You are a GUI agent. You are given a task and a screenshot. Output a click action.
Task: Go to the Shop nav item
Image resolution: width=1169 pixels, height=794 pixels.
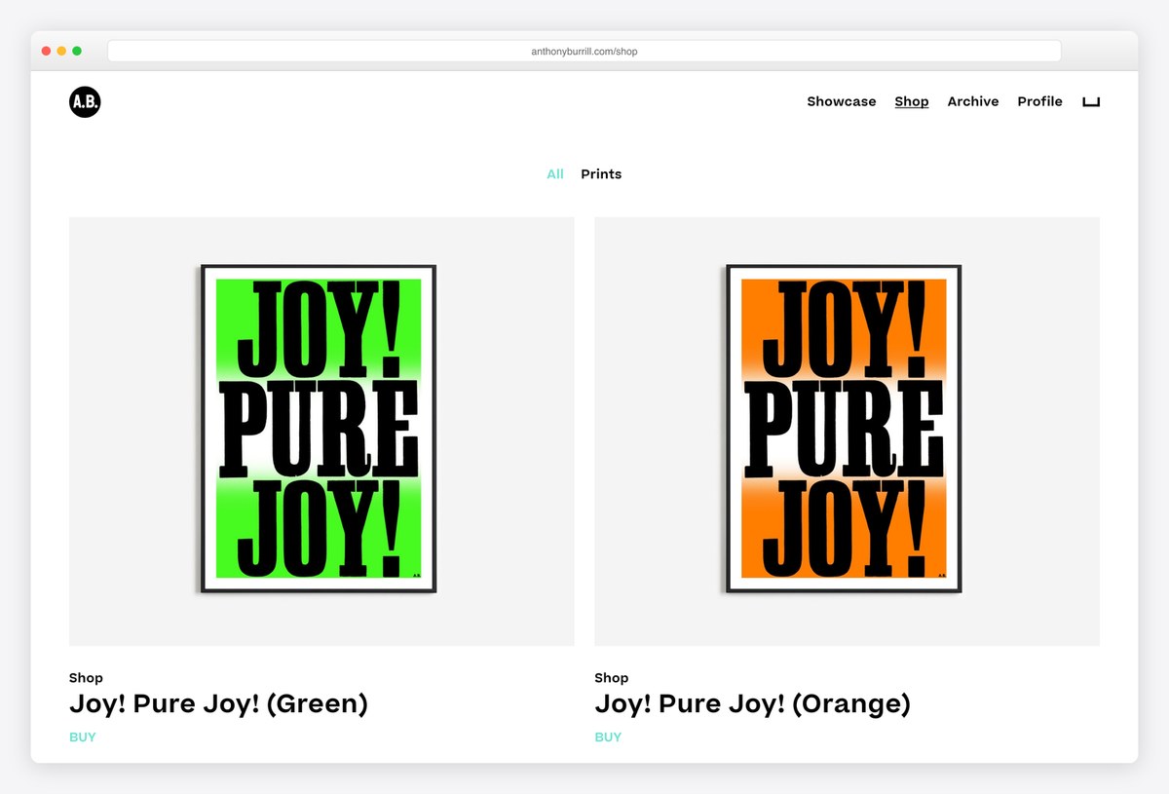pyautogui.click(x=912, y=101)
